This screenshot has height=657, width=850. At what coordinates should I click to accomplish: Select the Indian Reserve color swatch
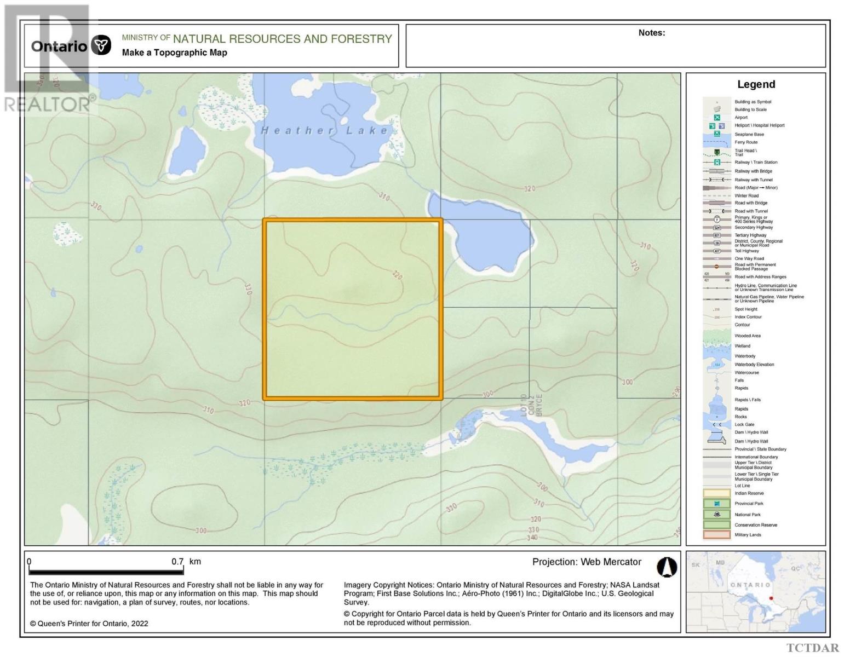pyautogui.click(x=716, y=493)
